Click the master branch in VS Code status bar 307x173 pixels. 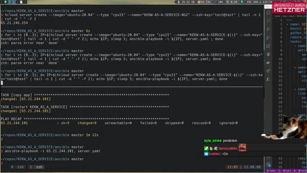(x=271, y=171)
